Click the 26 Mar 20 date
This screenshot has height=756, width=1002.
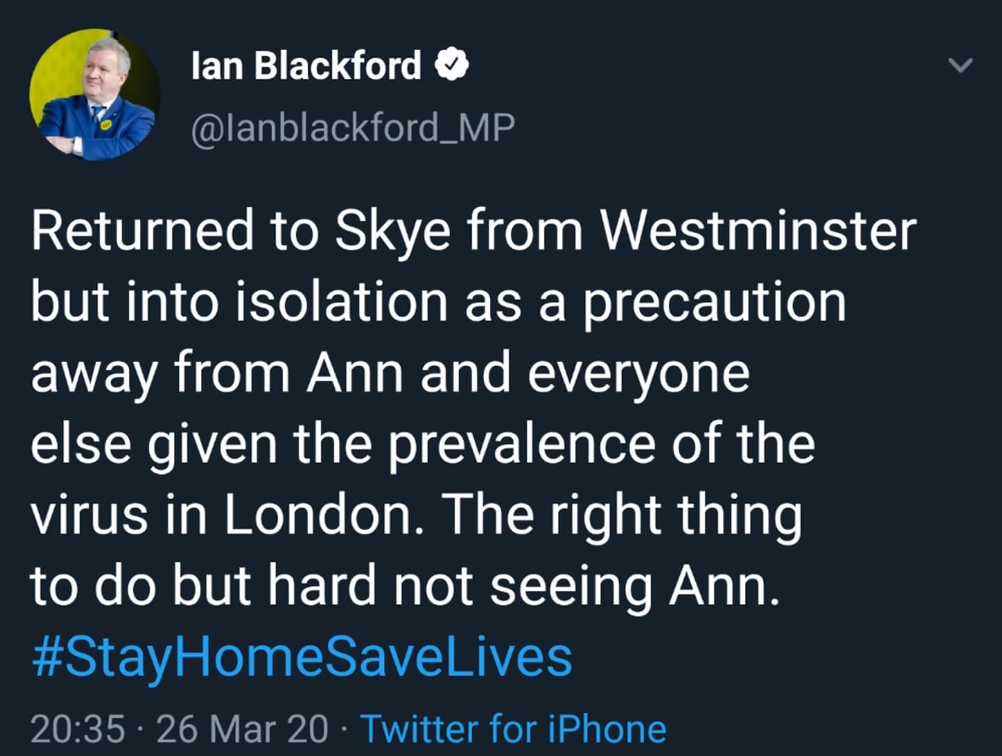(242, 729)
